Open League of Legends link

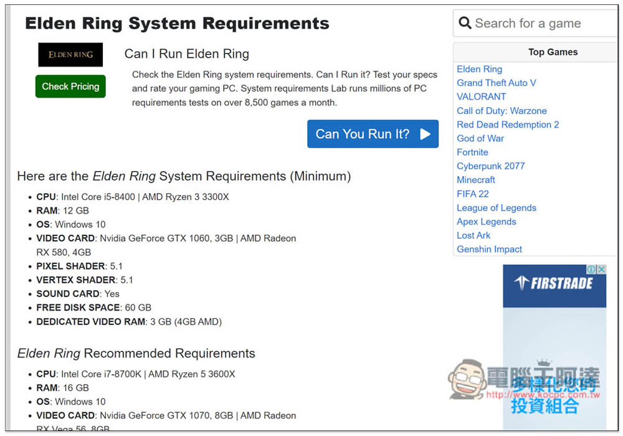(x=497, y=207)
